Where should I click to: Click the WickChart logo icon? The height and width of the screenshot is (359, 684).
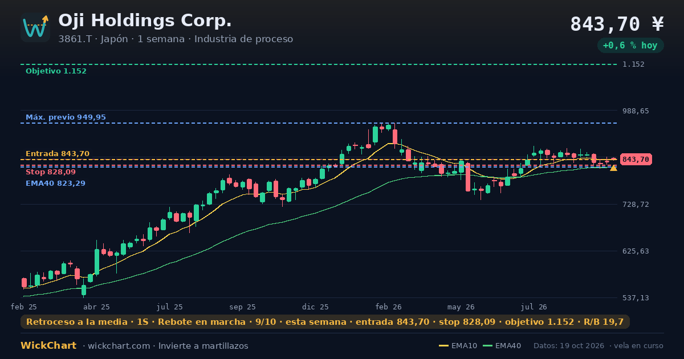[x=35, y=27]
